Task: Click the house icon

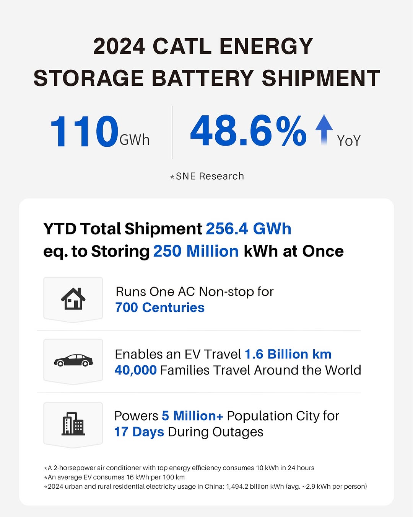Action: (x=73, y=299)
